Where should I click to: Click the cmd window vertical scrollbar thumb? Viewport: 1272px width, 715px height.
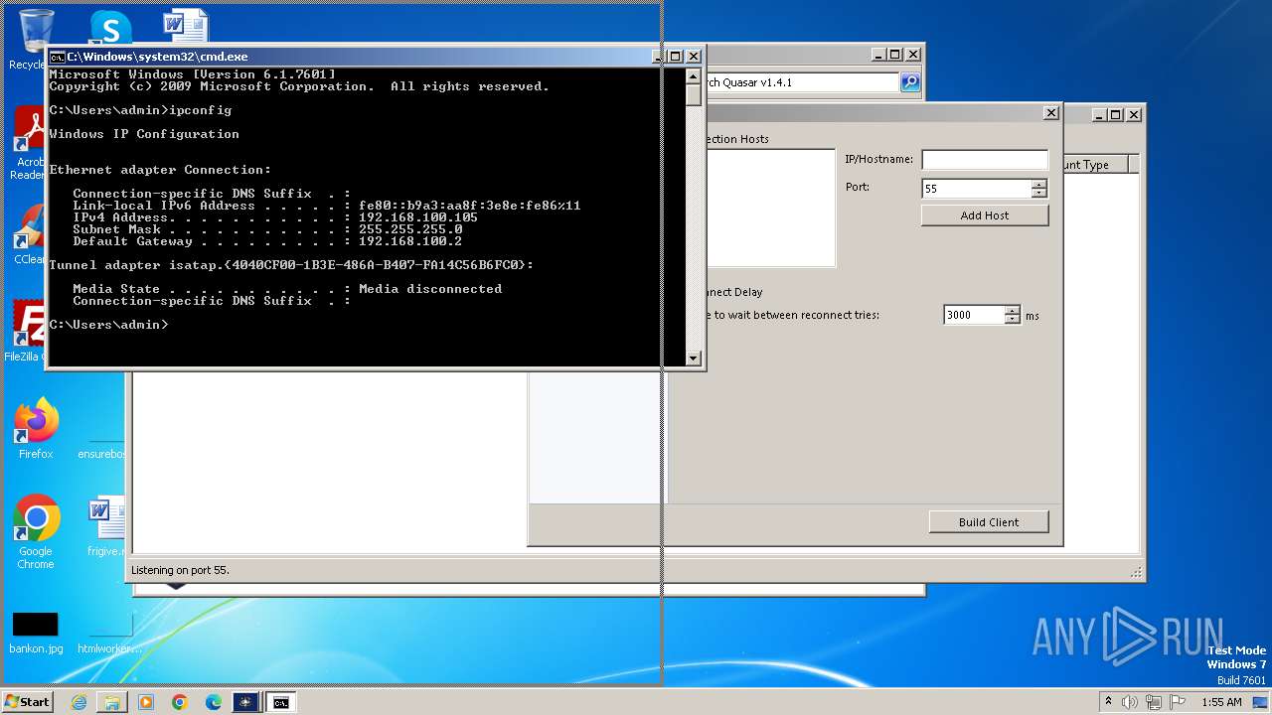[693, 95]
